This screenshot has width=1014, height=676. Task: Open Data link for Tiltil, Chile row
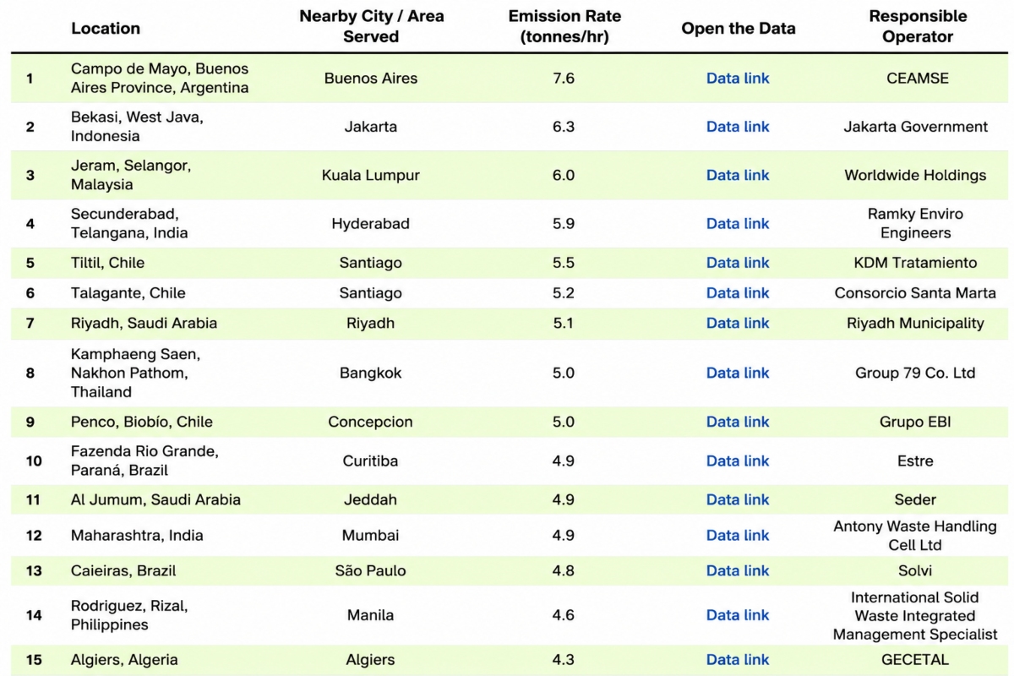coord(738,263)
